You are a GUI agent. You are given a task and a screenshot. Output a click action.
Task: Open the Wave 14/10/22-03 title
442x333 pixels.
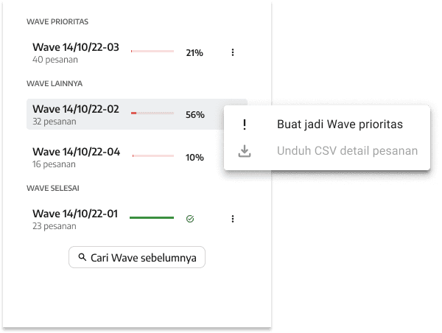(x=76, y=47)
